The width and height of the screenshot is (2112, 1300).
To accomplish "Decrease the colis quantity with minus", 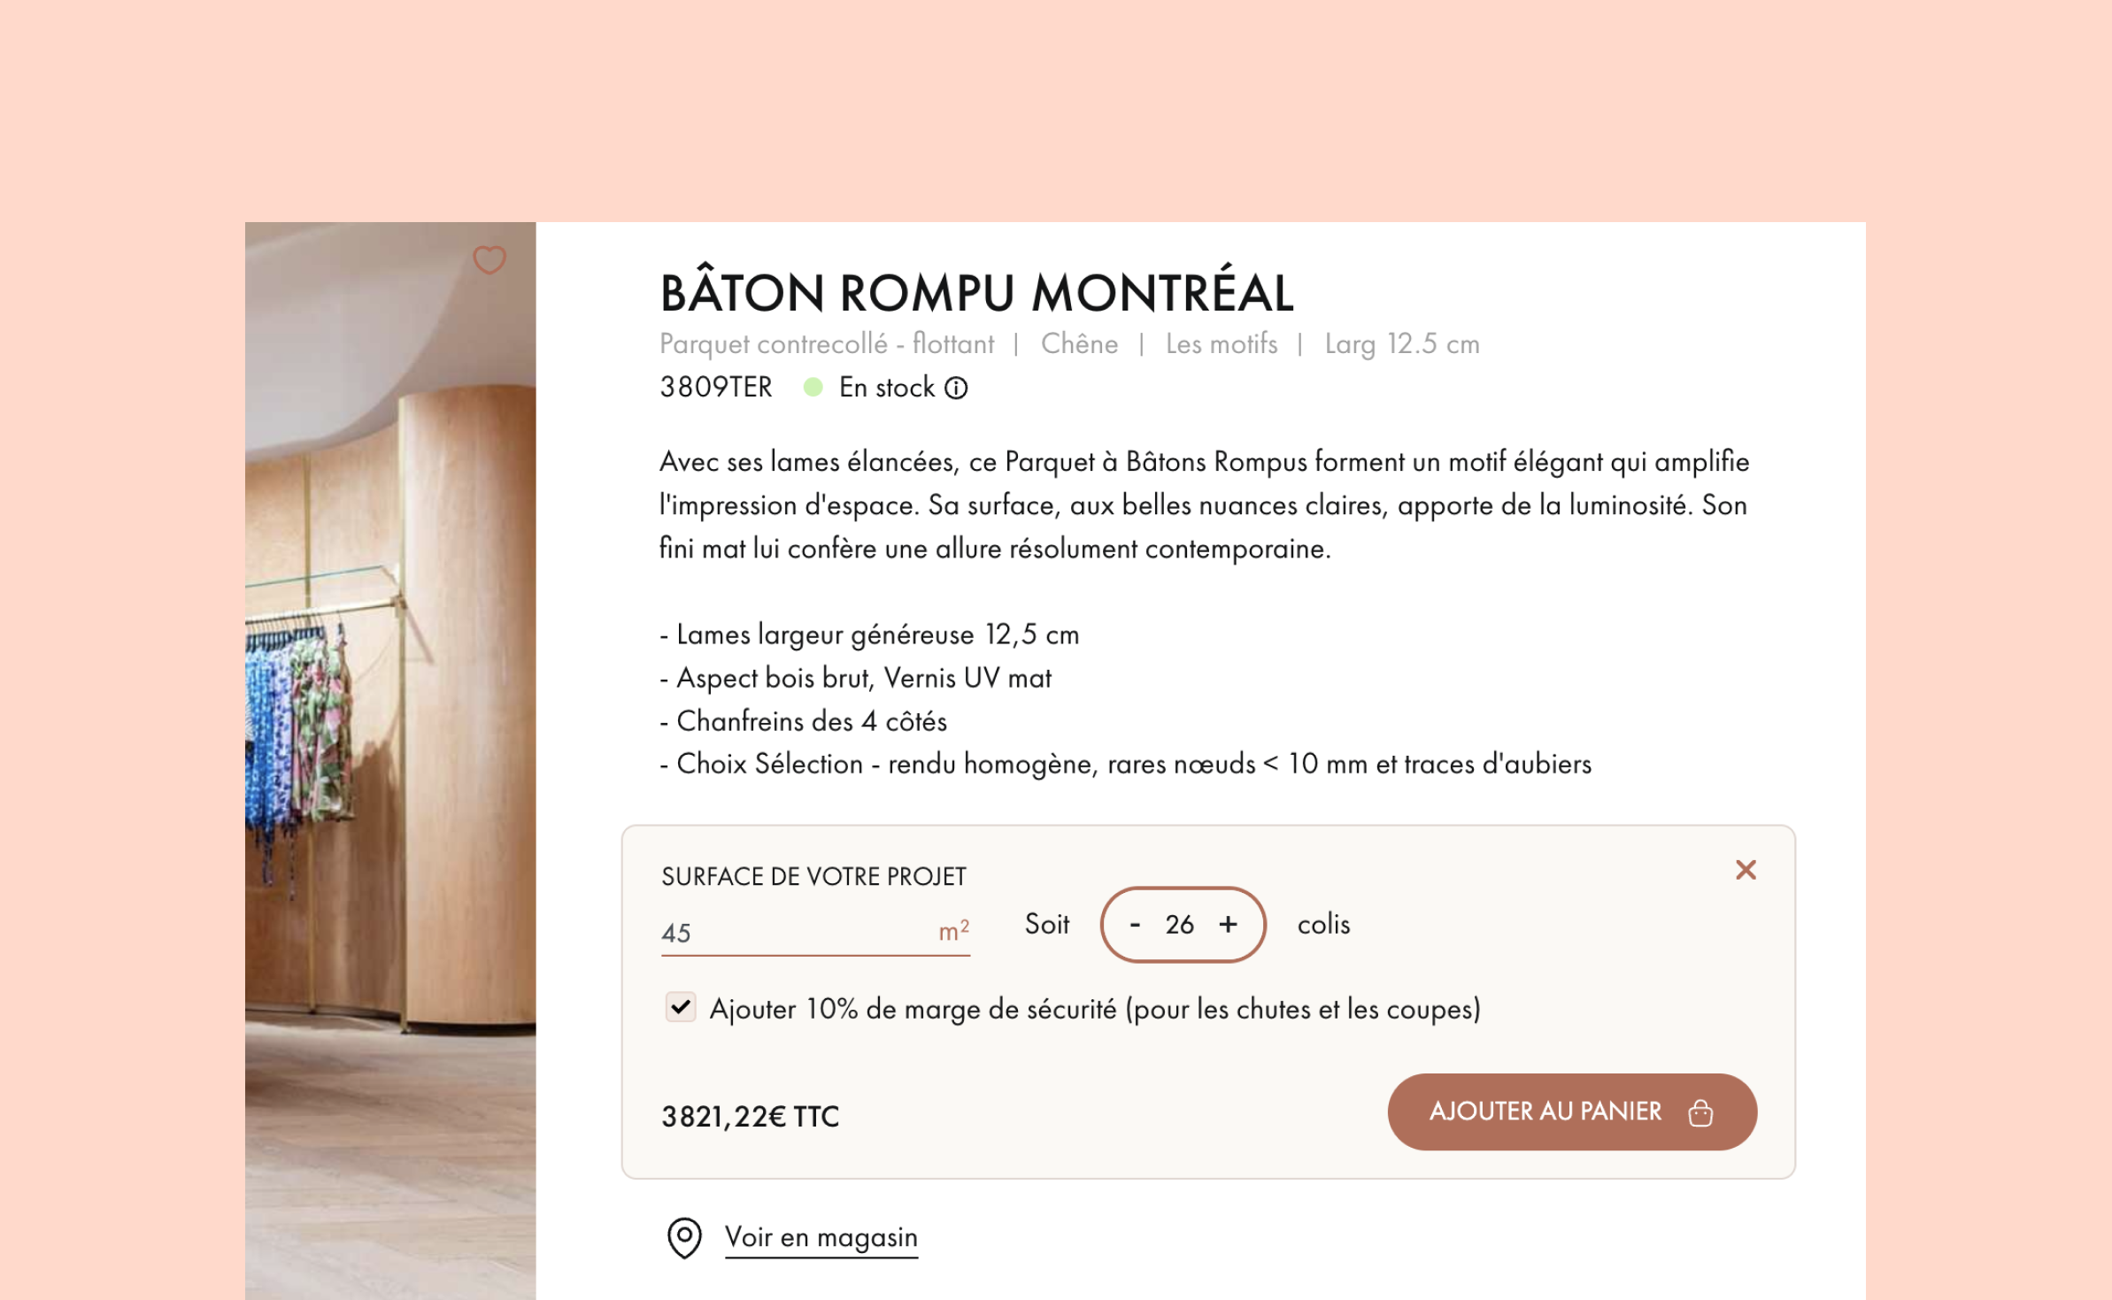I will pyautogui.click(x=1135, y=925).
